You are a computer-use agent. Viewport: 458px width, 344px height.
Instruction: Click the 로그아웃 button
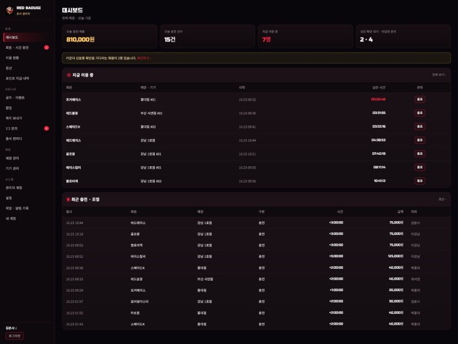pyautogui.click(x=14, y=336)
